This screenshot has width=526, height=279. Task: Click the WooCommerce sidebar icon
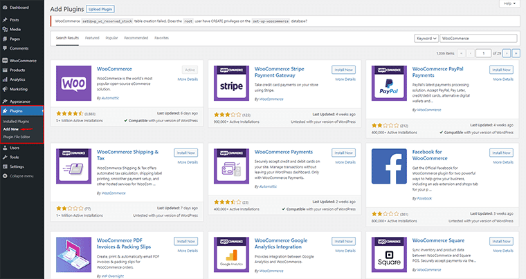coord(5,61)
